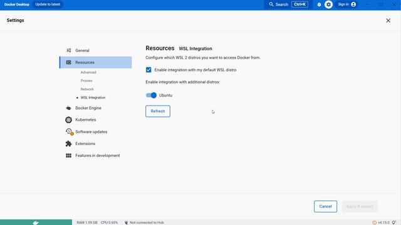Click the Ubuntu distro label
401x225 pixels.
(x=165, y=95)
